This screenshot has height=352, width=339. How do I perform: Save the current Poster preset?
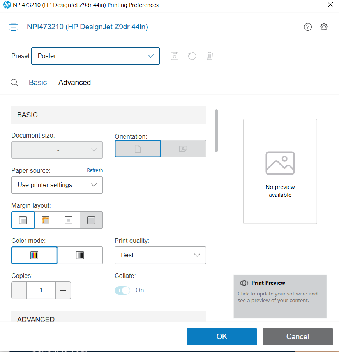pos(174,56)
